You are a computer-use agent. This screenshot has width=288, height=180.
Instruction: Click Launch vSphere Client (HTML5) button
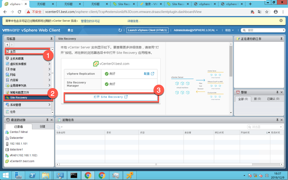click(x=147, y=30)
